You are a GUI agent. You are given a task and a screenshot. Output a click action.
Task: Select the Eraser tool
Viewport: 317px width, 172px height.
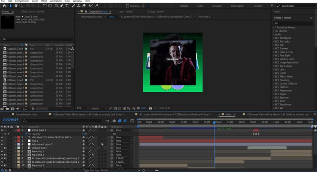[84, 6]
